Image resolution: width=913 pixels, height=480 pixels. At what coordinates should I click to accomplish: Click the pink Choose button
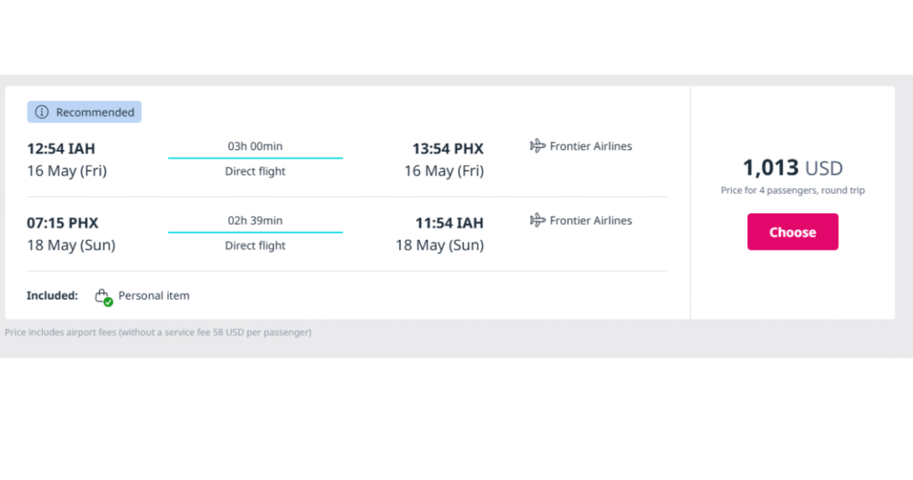793,232
